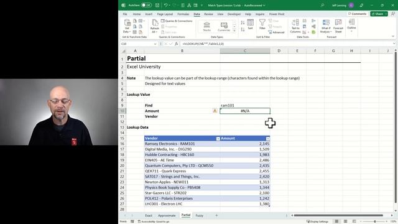Viewport: 398px width, 224px height.
Task: Collapse the ribbon chevron
Action: [393, 37]
